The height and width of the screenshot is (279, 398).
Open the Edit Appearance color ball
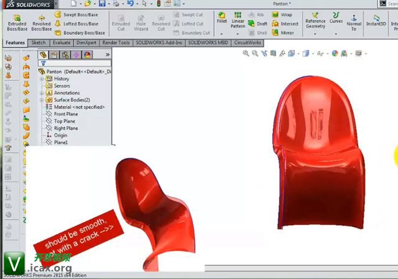tap(335, 53)
